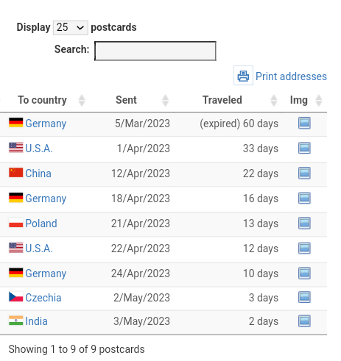The height and width of the screenshot is (361, 341).
Task: Focus the Search input field
Action: pos(155,51)
